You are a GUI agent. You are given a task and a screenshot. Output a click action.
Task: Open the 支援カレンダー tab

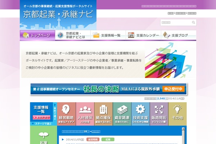(x=143, y=35)
